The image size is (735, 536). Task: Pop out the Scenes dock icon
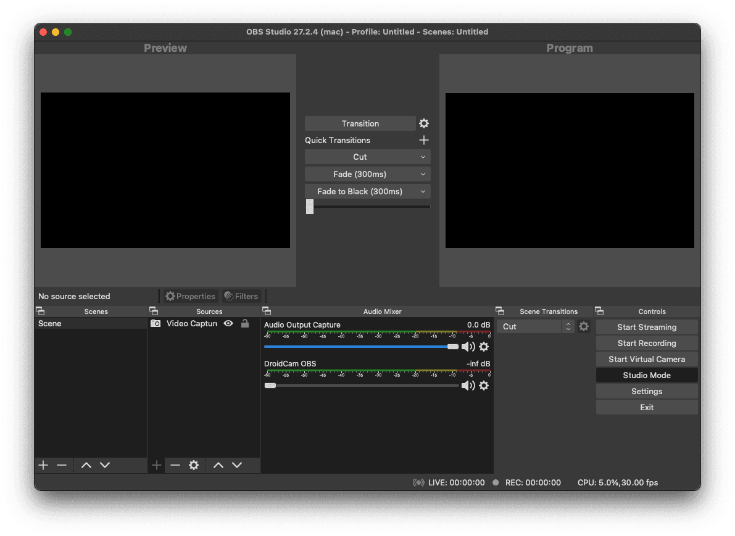point(40,311)
